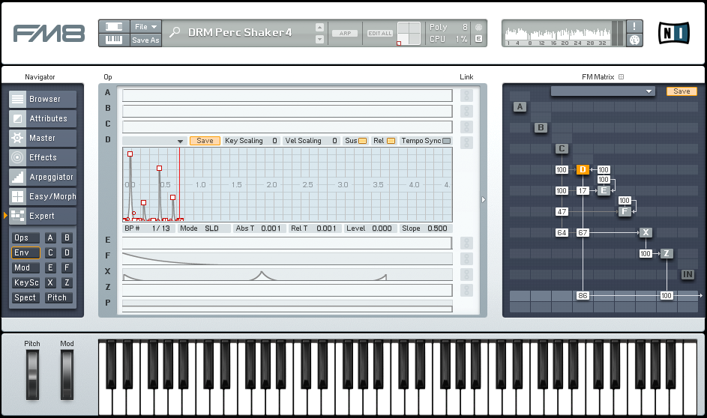
Task: Toggle the ARP button
Action: pos(345,33)
